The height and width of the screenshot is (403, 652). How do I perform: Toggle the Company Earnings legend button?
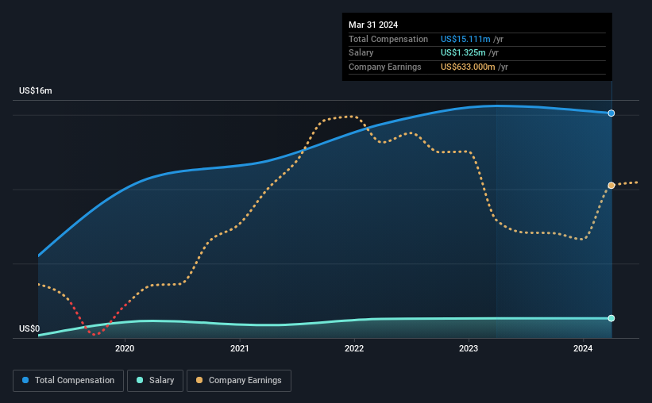click(239, 381)
